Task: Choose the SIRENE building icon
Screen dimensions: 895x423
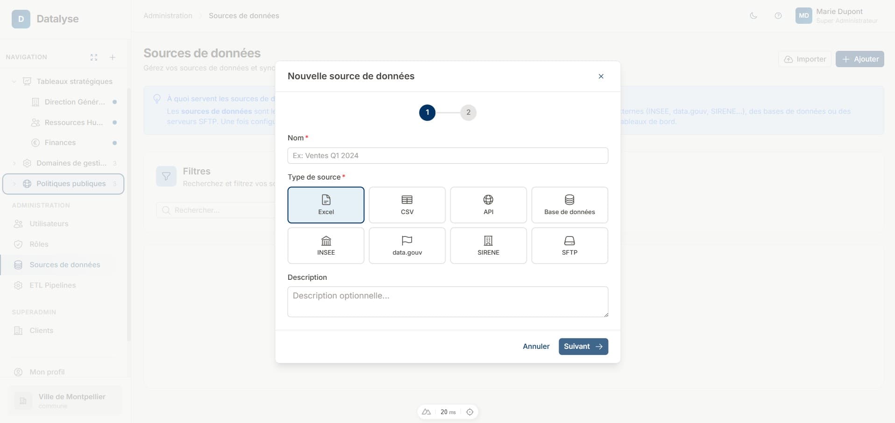Action: (x=488, y=241)
